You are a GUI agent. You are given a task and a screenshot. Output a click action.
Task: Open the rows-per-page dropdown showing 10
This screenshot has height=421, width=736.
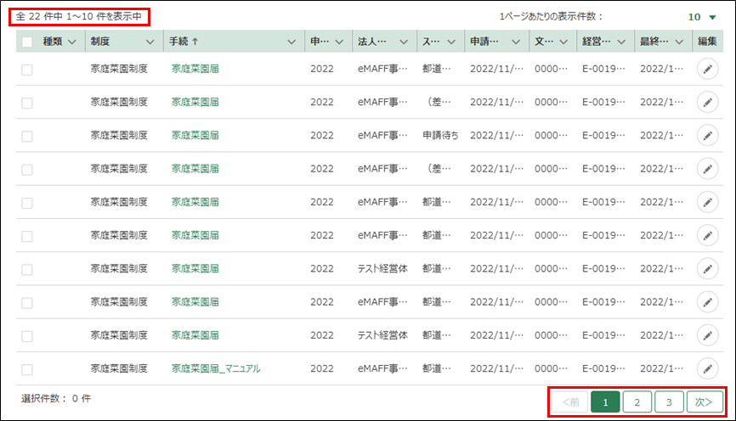tap(702, 16)
